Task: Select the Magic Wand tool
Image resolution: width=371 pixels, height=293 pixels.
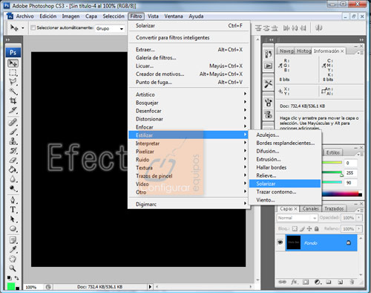Action: (x=13, y=91)
